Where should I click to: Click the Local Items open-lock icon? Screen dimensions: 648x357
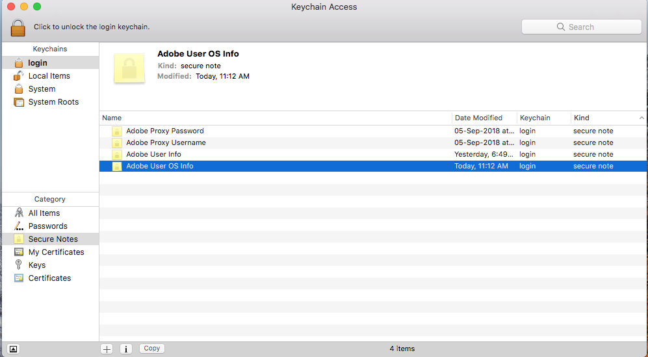[18, 75]
